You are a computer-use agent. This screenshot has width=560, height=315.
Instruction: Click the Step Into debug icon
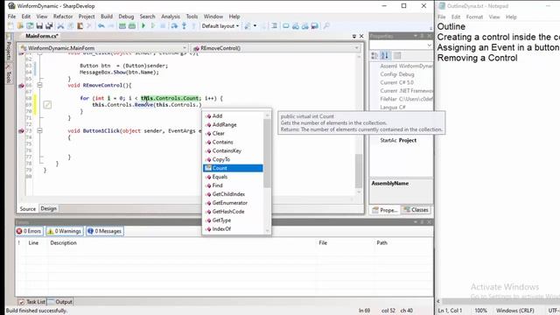184,25
